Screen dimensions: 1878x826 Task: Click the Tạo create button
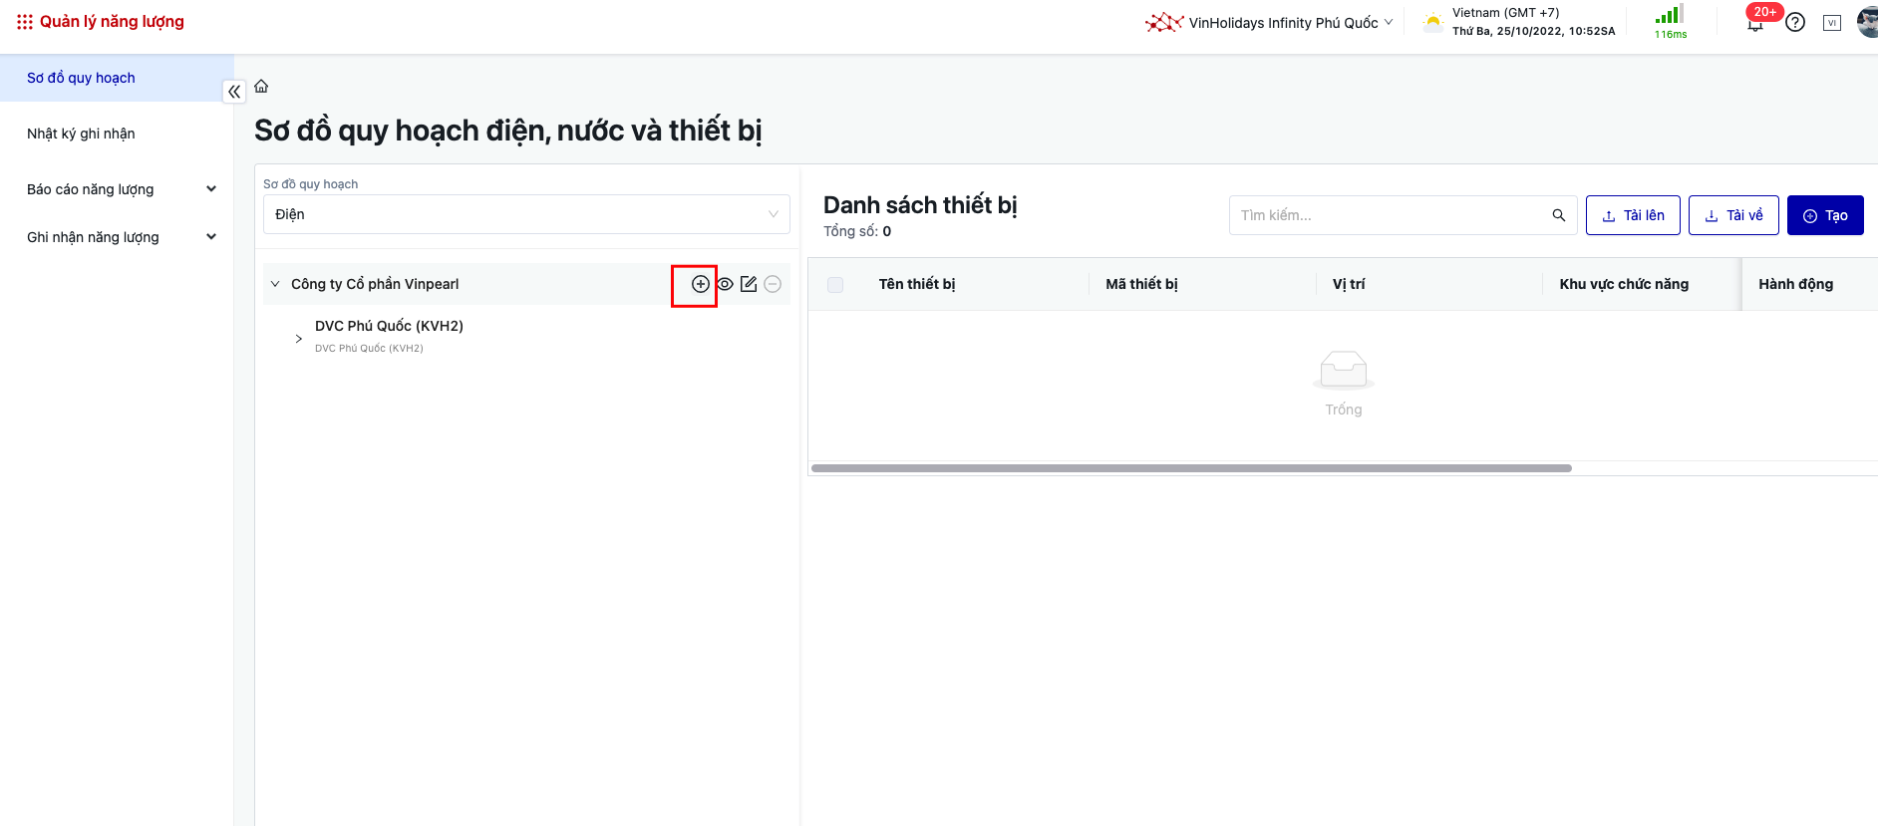[x=1825, y=215]
